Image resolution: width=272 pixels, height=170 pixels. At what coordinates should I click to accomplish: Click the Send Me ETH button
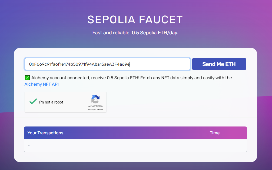click(x=219, y=64)
